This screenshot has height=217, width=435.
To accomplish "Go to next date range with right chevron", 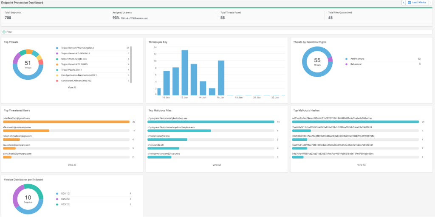I will pos(431,3).
